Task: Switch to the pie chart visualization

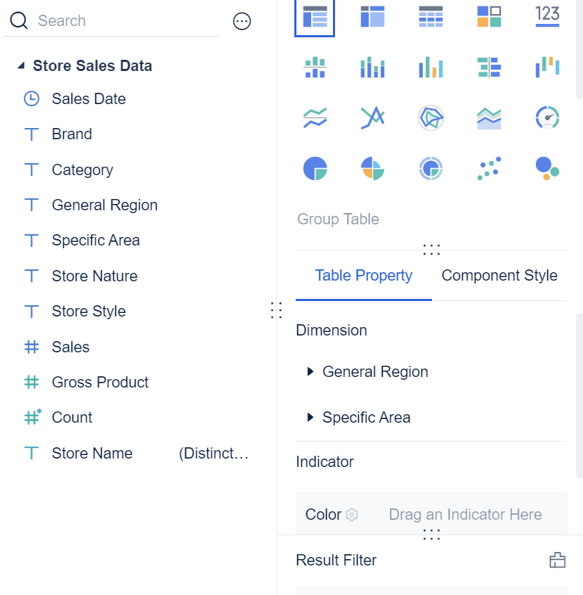Action: (x=314, y=168)
